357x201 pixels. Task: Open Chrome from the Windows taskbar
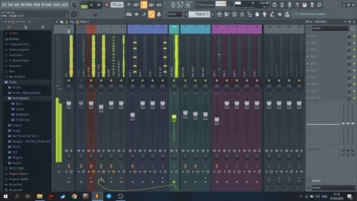pyautogui.click(x=74, y=196)
